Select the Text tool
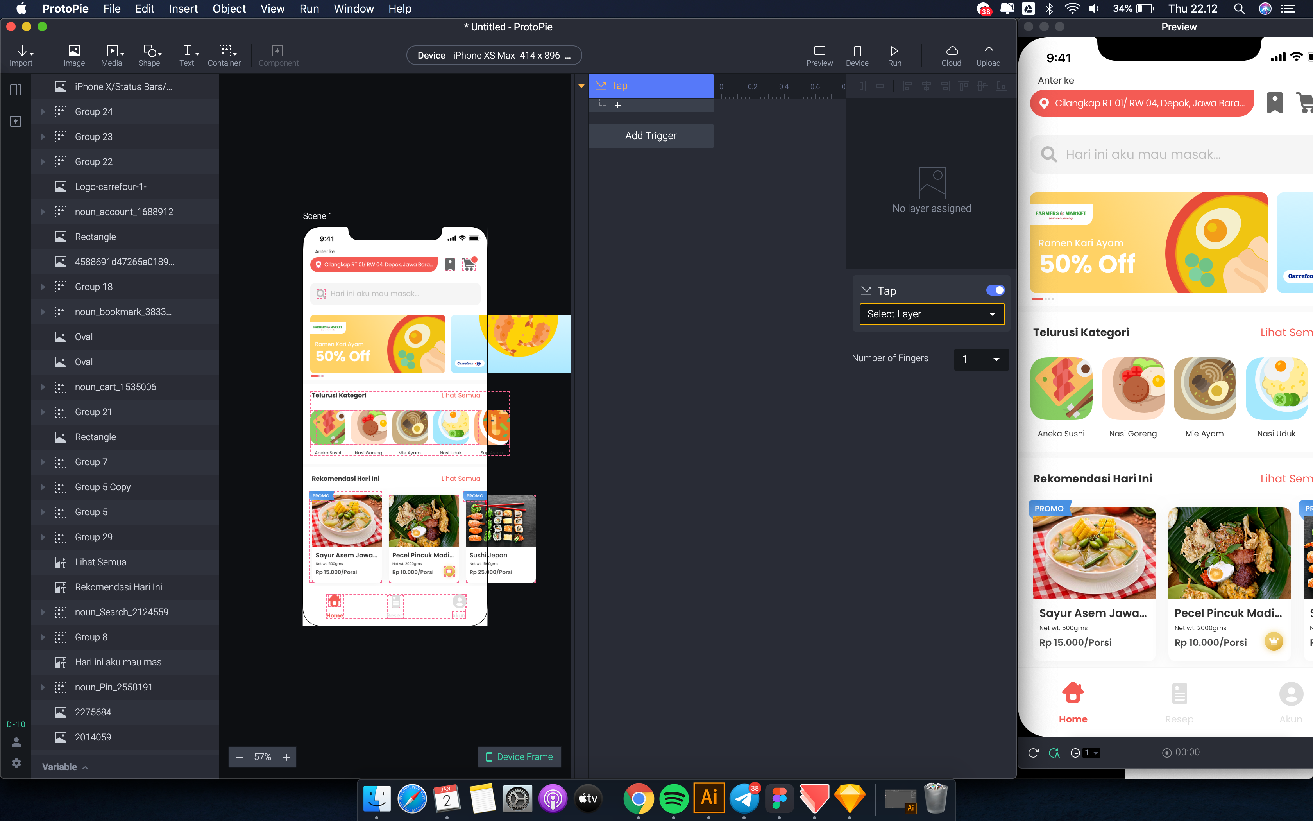The width and height of the screenshot is (1313, 821). (187, 56)
